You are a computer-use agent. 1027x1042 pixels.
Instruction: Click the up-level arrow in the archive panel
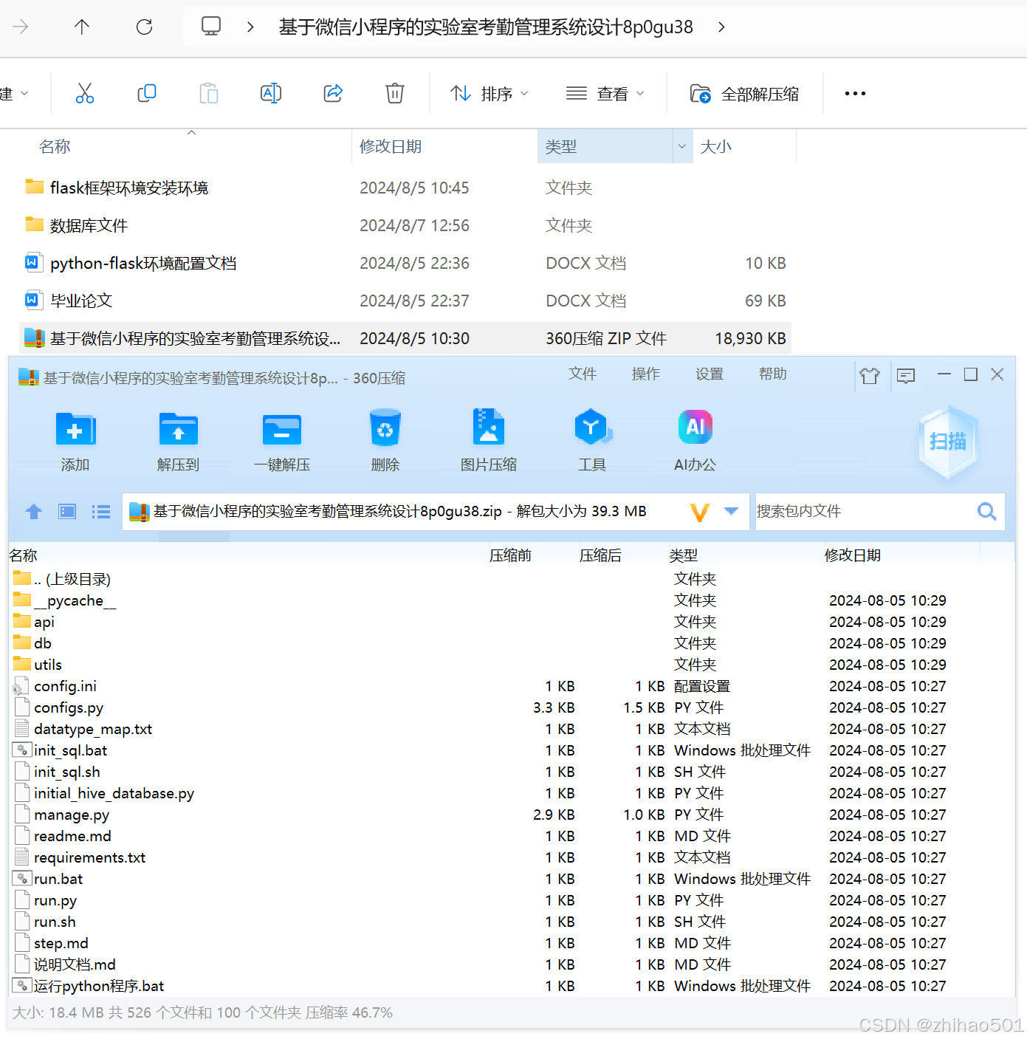(33, 511)
